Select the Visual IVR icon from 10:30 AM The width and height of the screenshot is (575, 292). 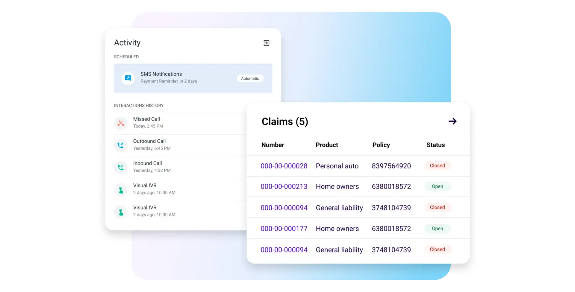[121, 190]
